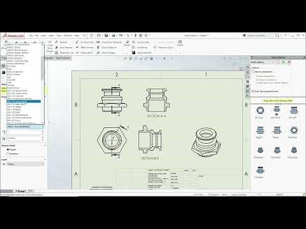Click the search magnifier icon
Viewport: 306px width, 229px height.
coord(277,36)
